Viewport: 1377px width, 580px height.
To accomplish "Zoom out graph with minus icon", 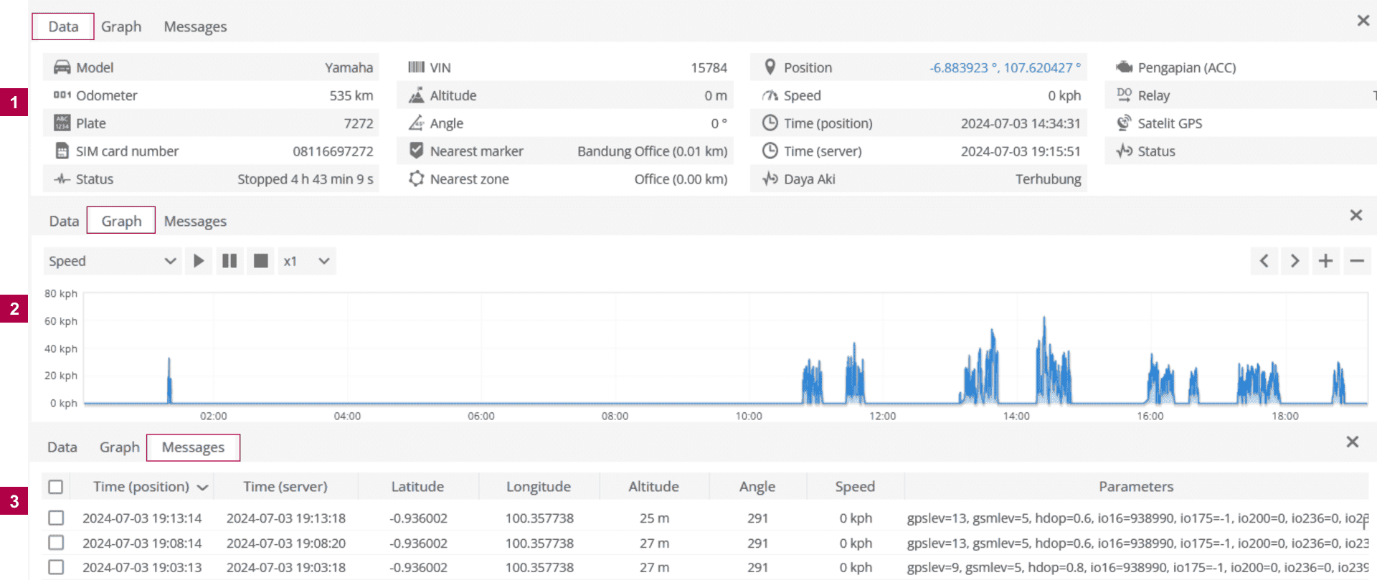I will 1357,261.
